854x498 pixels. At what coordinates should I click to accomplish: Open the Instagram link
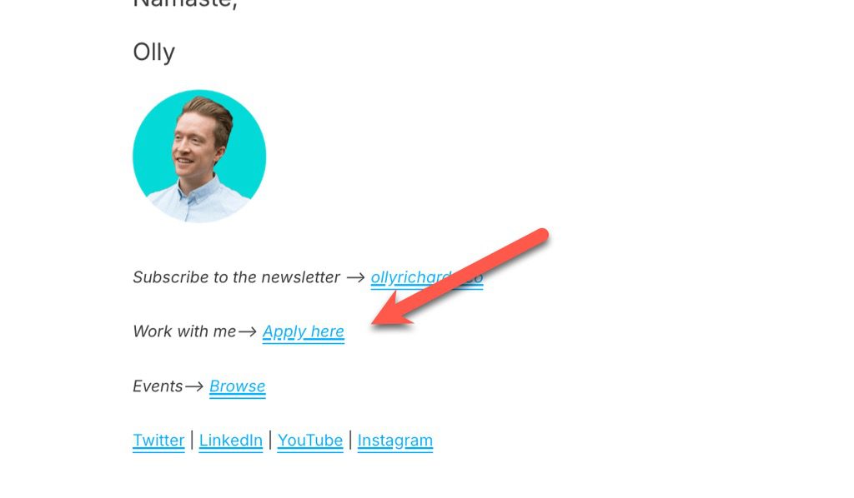tap(394, 441)
